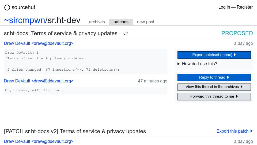The height and width of the screenshot is (145, 257).
Task: Click the first Drew DeVault email link under title
Action: tap(39, 44)
